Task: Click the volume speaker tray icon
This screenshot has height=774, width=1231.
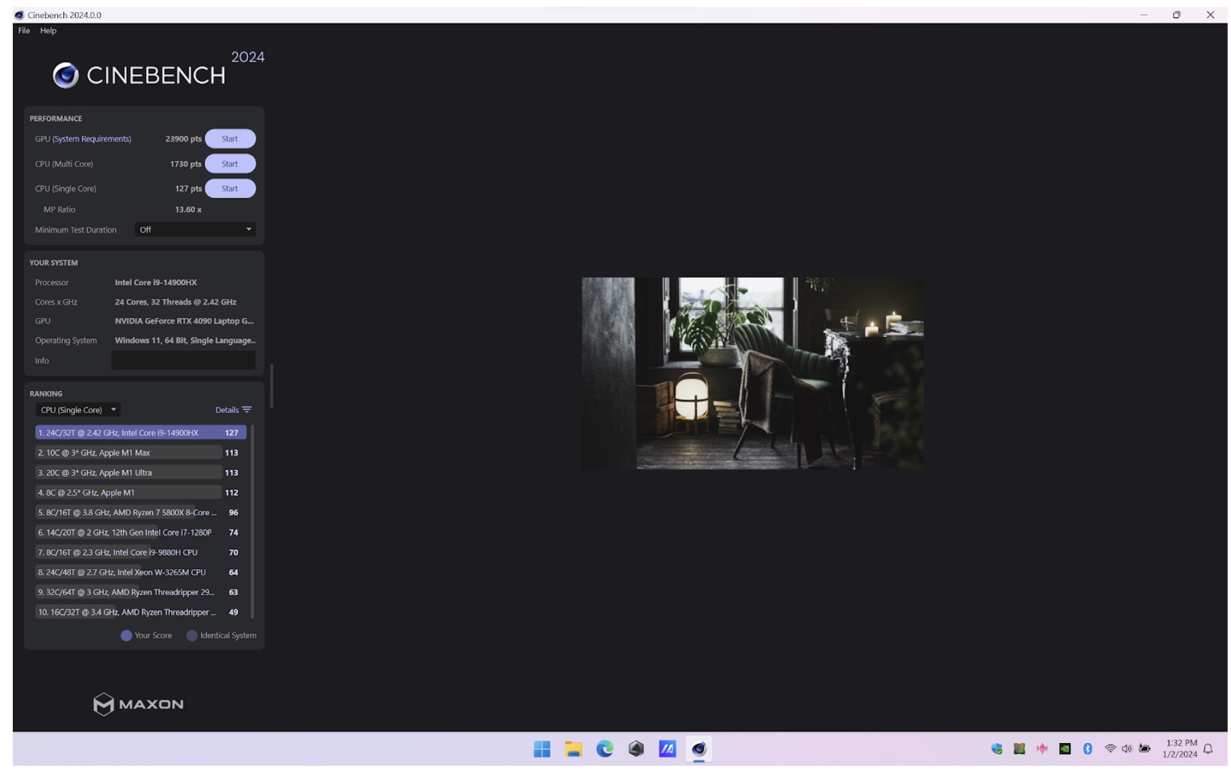Action: pyautogui.click(x=1127, y=748)
